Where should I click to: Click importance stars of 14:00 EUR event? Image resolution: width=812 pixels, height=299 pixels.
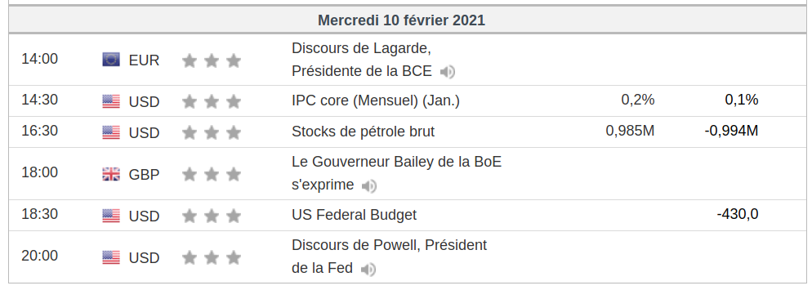(212, 60)
